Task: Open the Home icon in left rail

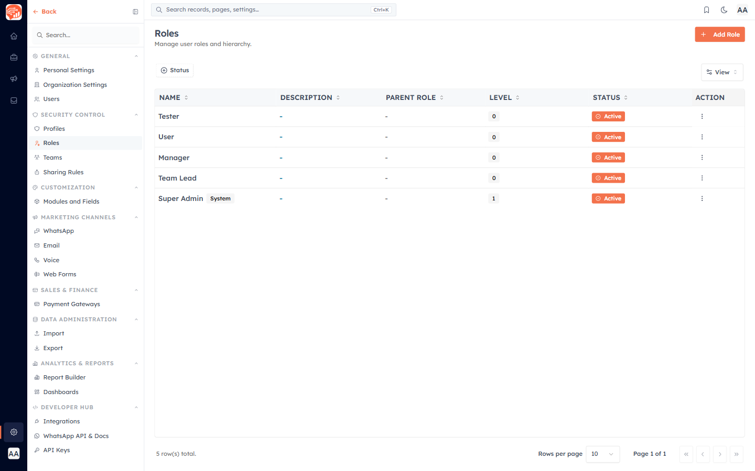Action: pos(14,36)
